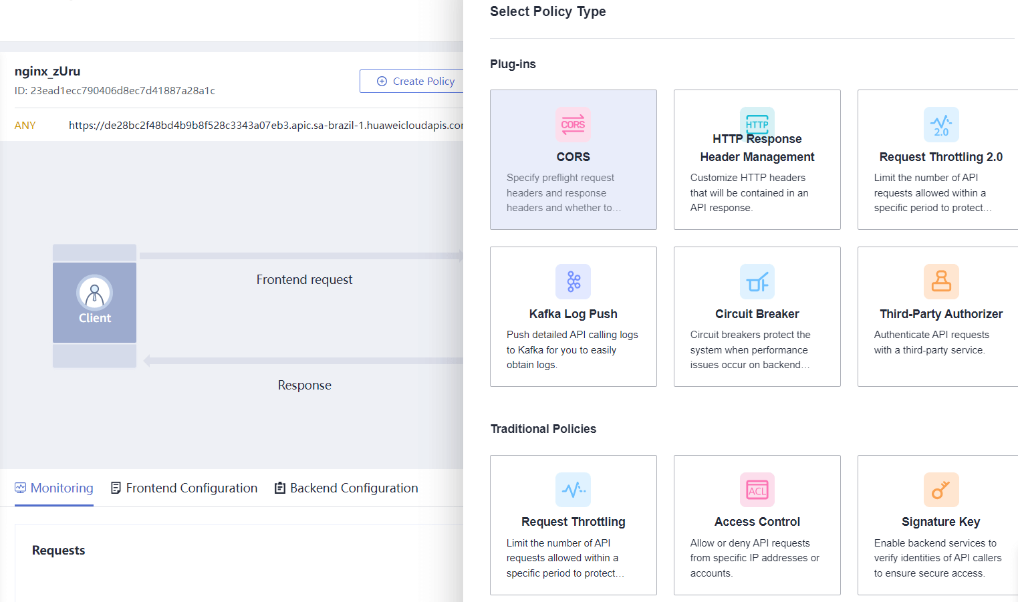Select the Circuit Breaker icon
This screenshot has width=1018, height=602.
tap(757, 281)
